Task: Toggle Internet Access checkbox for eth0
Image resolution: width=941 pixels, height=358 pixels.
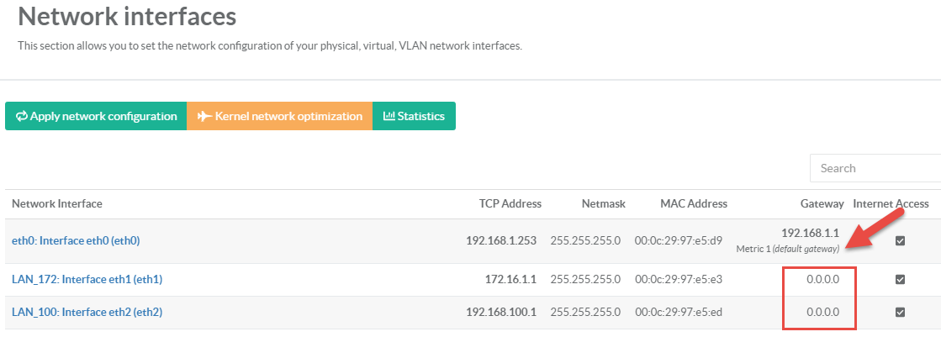Action: click(900, 240)
